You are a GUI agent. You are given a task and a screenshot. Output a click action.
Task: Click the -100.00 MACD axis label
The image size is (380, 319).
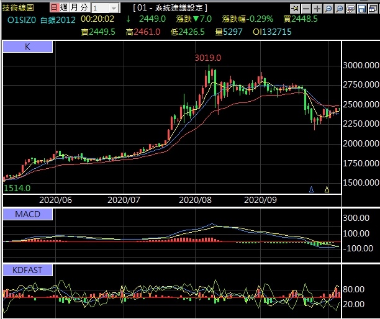point(358,248)
